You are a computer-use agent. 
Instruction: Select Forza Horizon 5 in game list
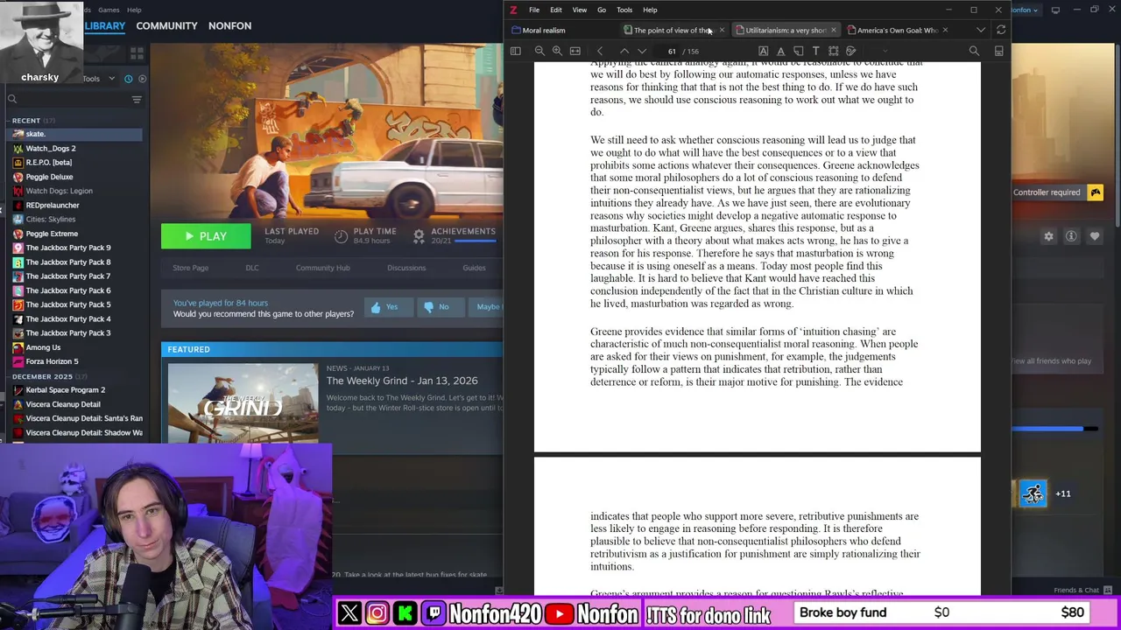point(52,361)
